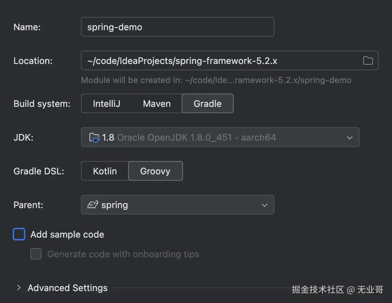Select Groovy as Gradle DSL
392x303 pixels.
coord(155,171)
